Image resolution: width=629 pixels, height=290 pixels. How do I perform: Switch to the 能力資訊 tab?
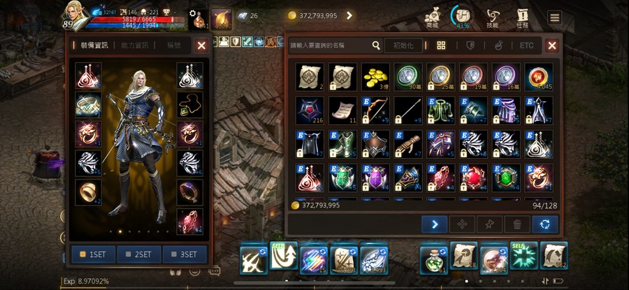click(134, 45)
